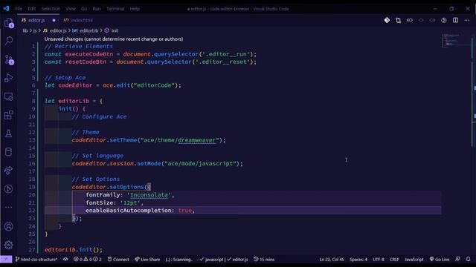Open notifications bell in status bar
Screen dimensions: 476x267
coord(469,259)
